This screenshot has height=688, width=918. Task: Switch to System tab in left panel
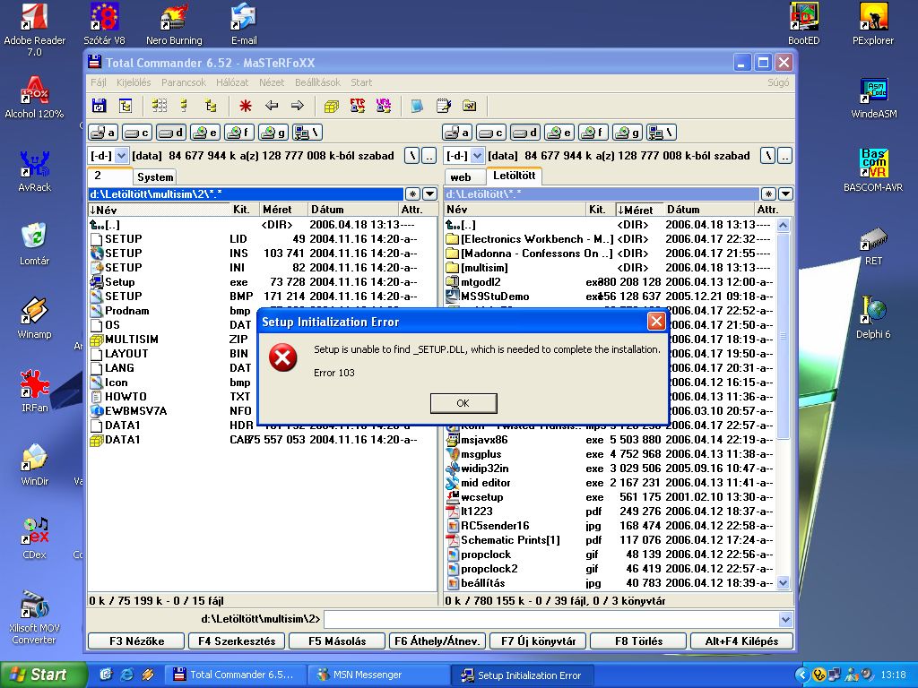(x=155, y=177)
